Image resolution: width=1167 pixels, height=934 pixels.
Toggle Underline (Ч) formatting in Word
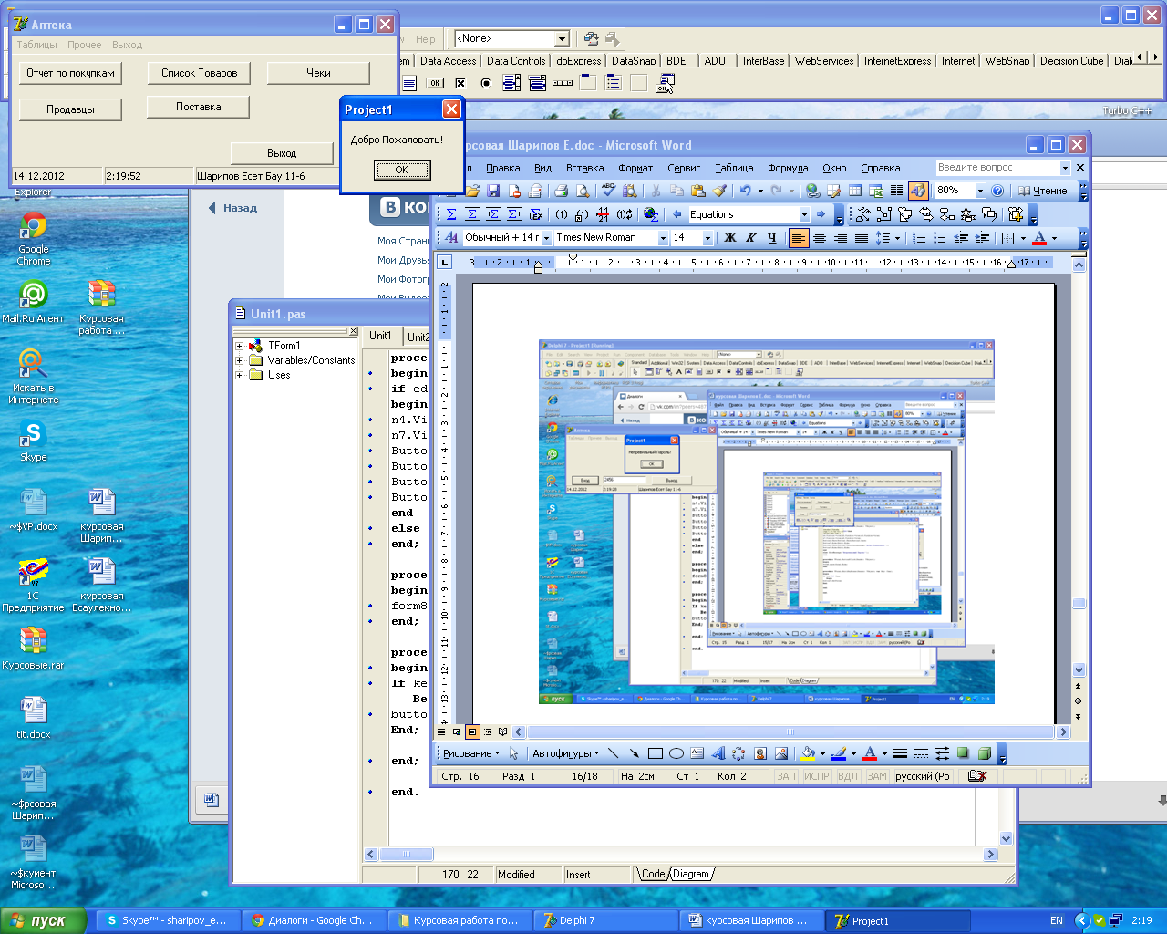pyautogui.click(x=771, y=237)
